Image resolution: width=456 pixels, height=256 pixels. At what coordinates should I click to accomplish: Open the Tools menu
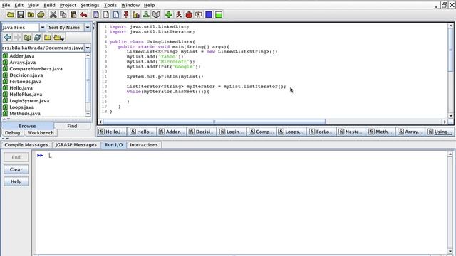pyautogui.click(x=110, y=5)
